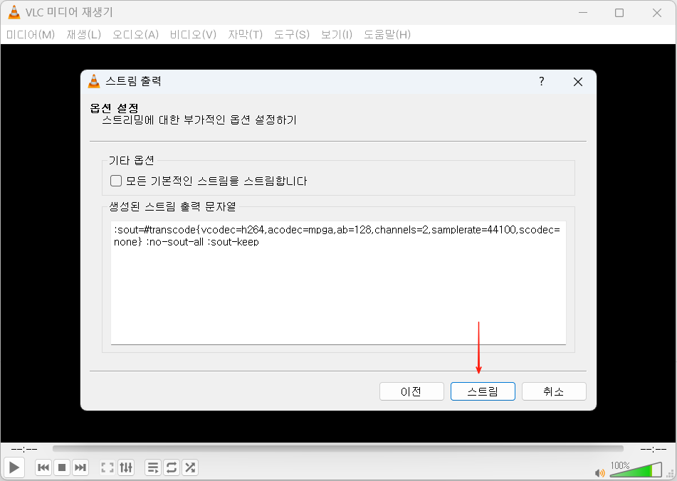Check the stream all elementary streams checkbox
The width and height of the screenshot is (677, 481).
pyautogui.click(x=115, y=180)
